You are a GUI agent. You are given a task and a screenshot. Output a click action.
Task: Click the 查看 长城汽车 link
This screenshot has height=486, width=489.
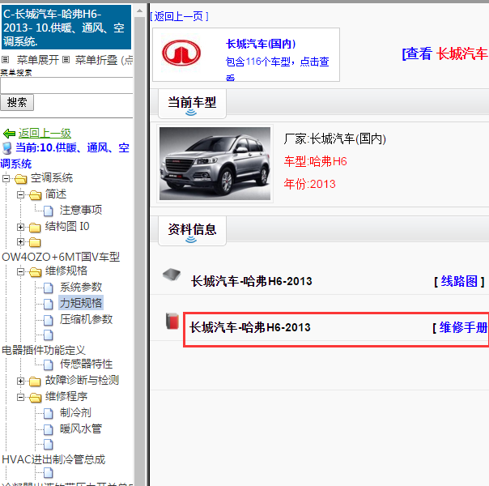[x=445, y=53]
